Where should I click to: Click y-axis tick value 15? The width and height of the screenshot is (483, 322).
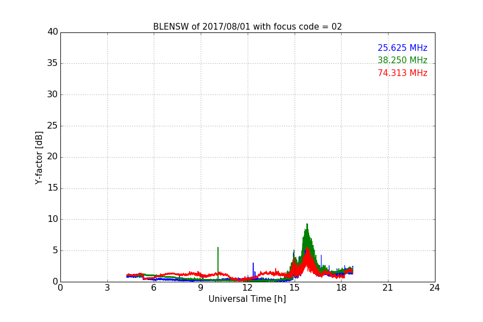click(53, 188)
